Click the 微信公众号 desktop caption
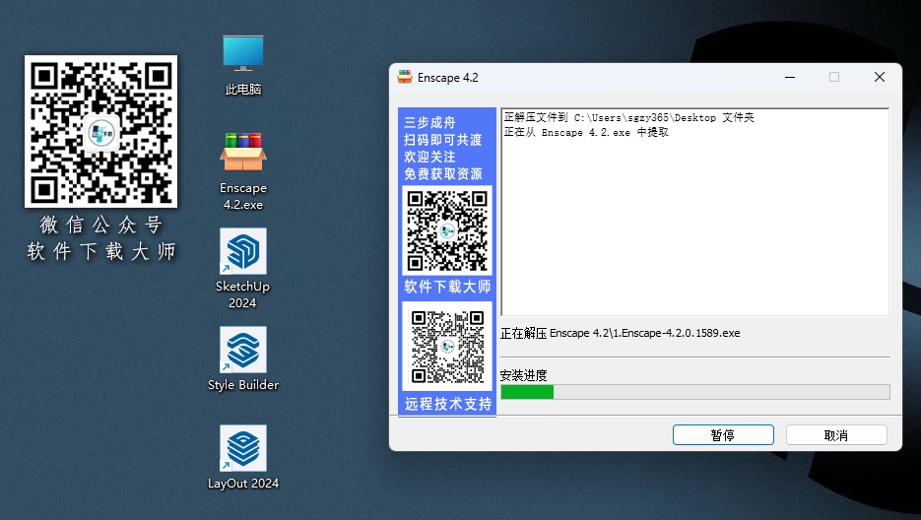Screen dimensions: 921x520 tap(101, 225)
